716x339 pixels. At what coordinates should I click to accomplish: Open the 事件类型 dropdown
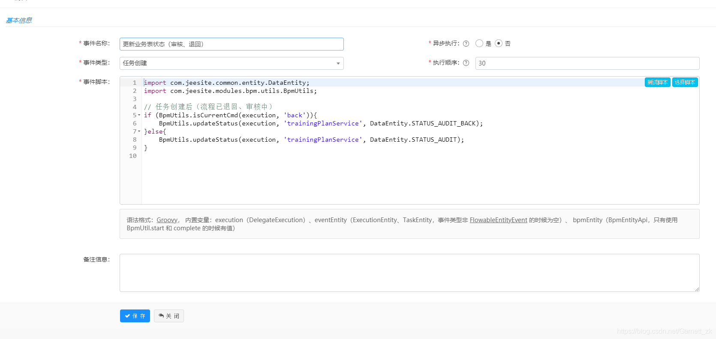click(232, 63)
